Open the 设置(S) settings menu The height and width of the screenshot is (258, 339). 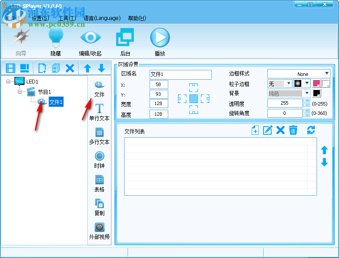39,18
